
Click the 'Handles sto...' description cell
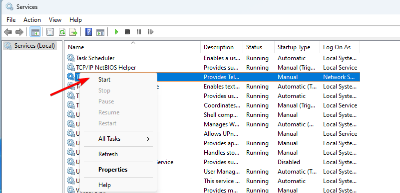coord(222,153)
